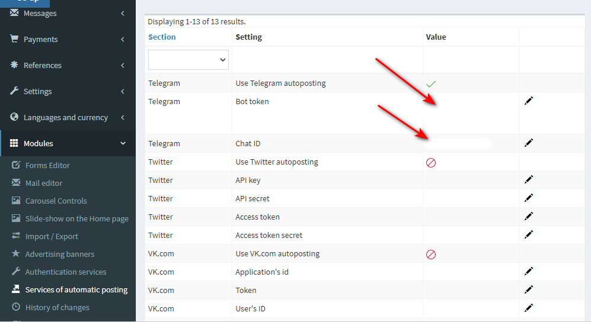Edit the Twitter Access token
The width and height of the screenshot is (591, 322).
[x=529, y=216]
